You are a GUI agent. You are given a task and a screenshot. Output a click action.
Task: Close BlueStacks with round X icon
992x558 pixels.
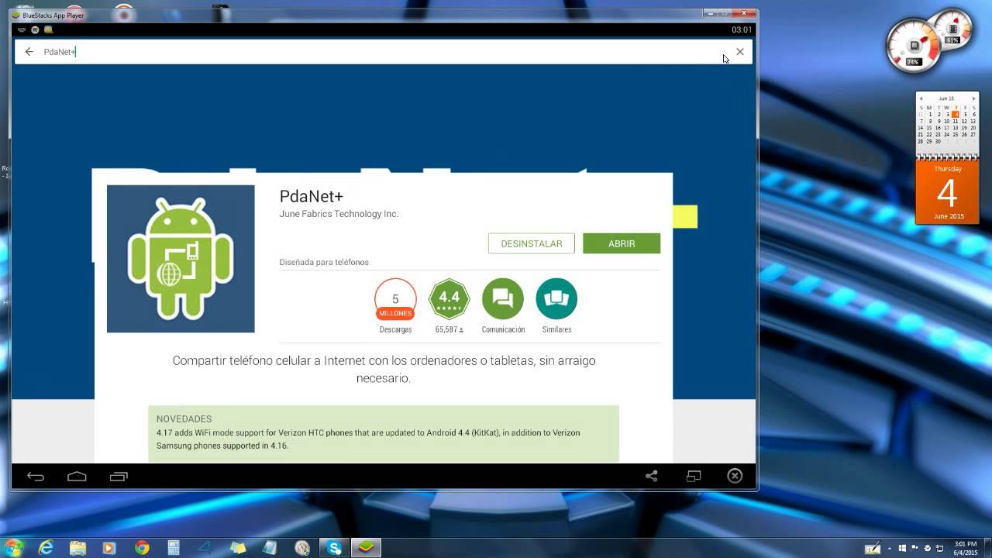coord(735,476)
